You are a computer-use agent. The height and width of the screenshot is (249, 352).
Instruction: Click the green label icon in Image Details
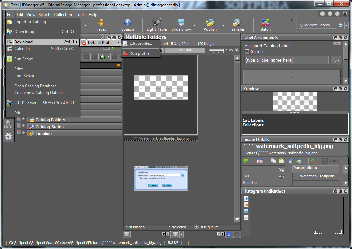click(246, 161)
